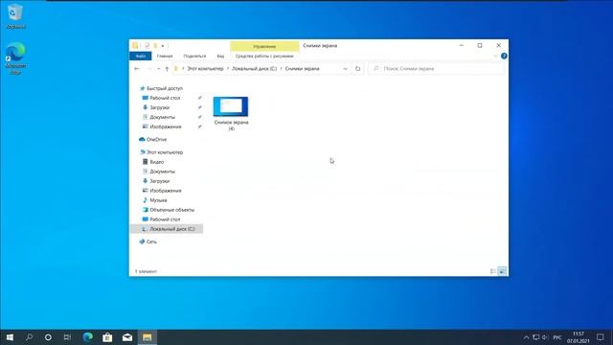This screenshot has height=345, width=613.
Task: Open the recent locations dropdown arrow
Action: click(x=158, y=69)
